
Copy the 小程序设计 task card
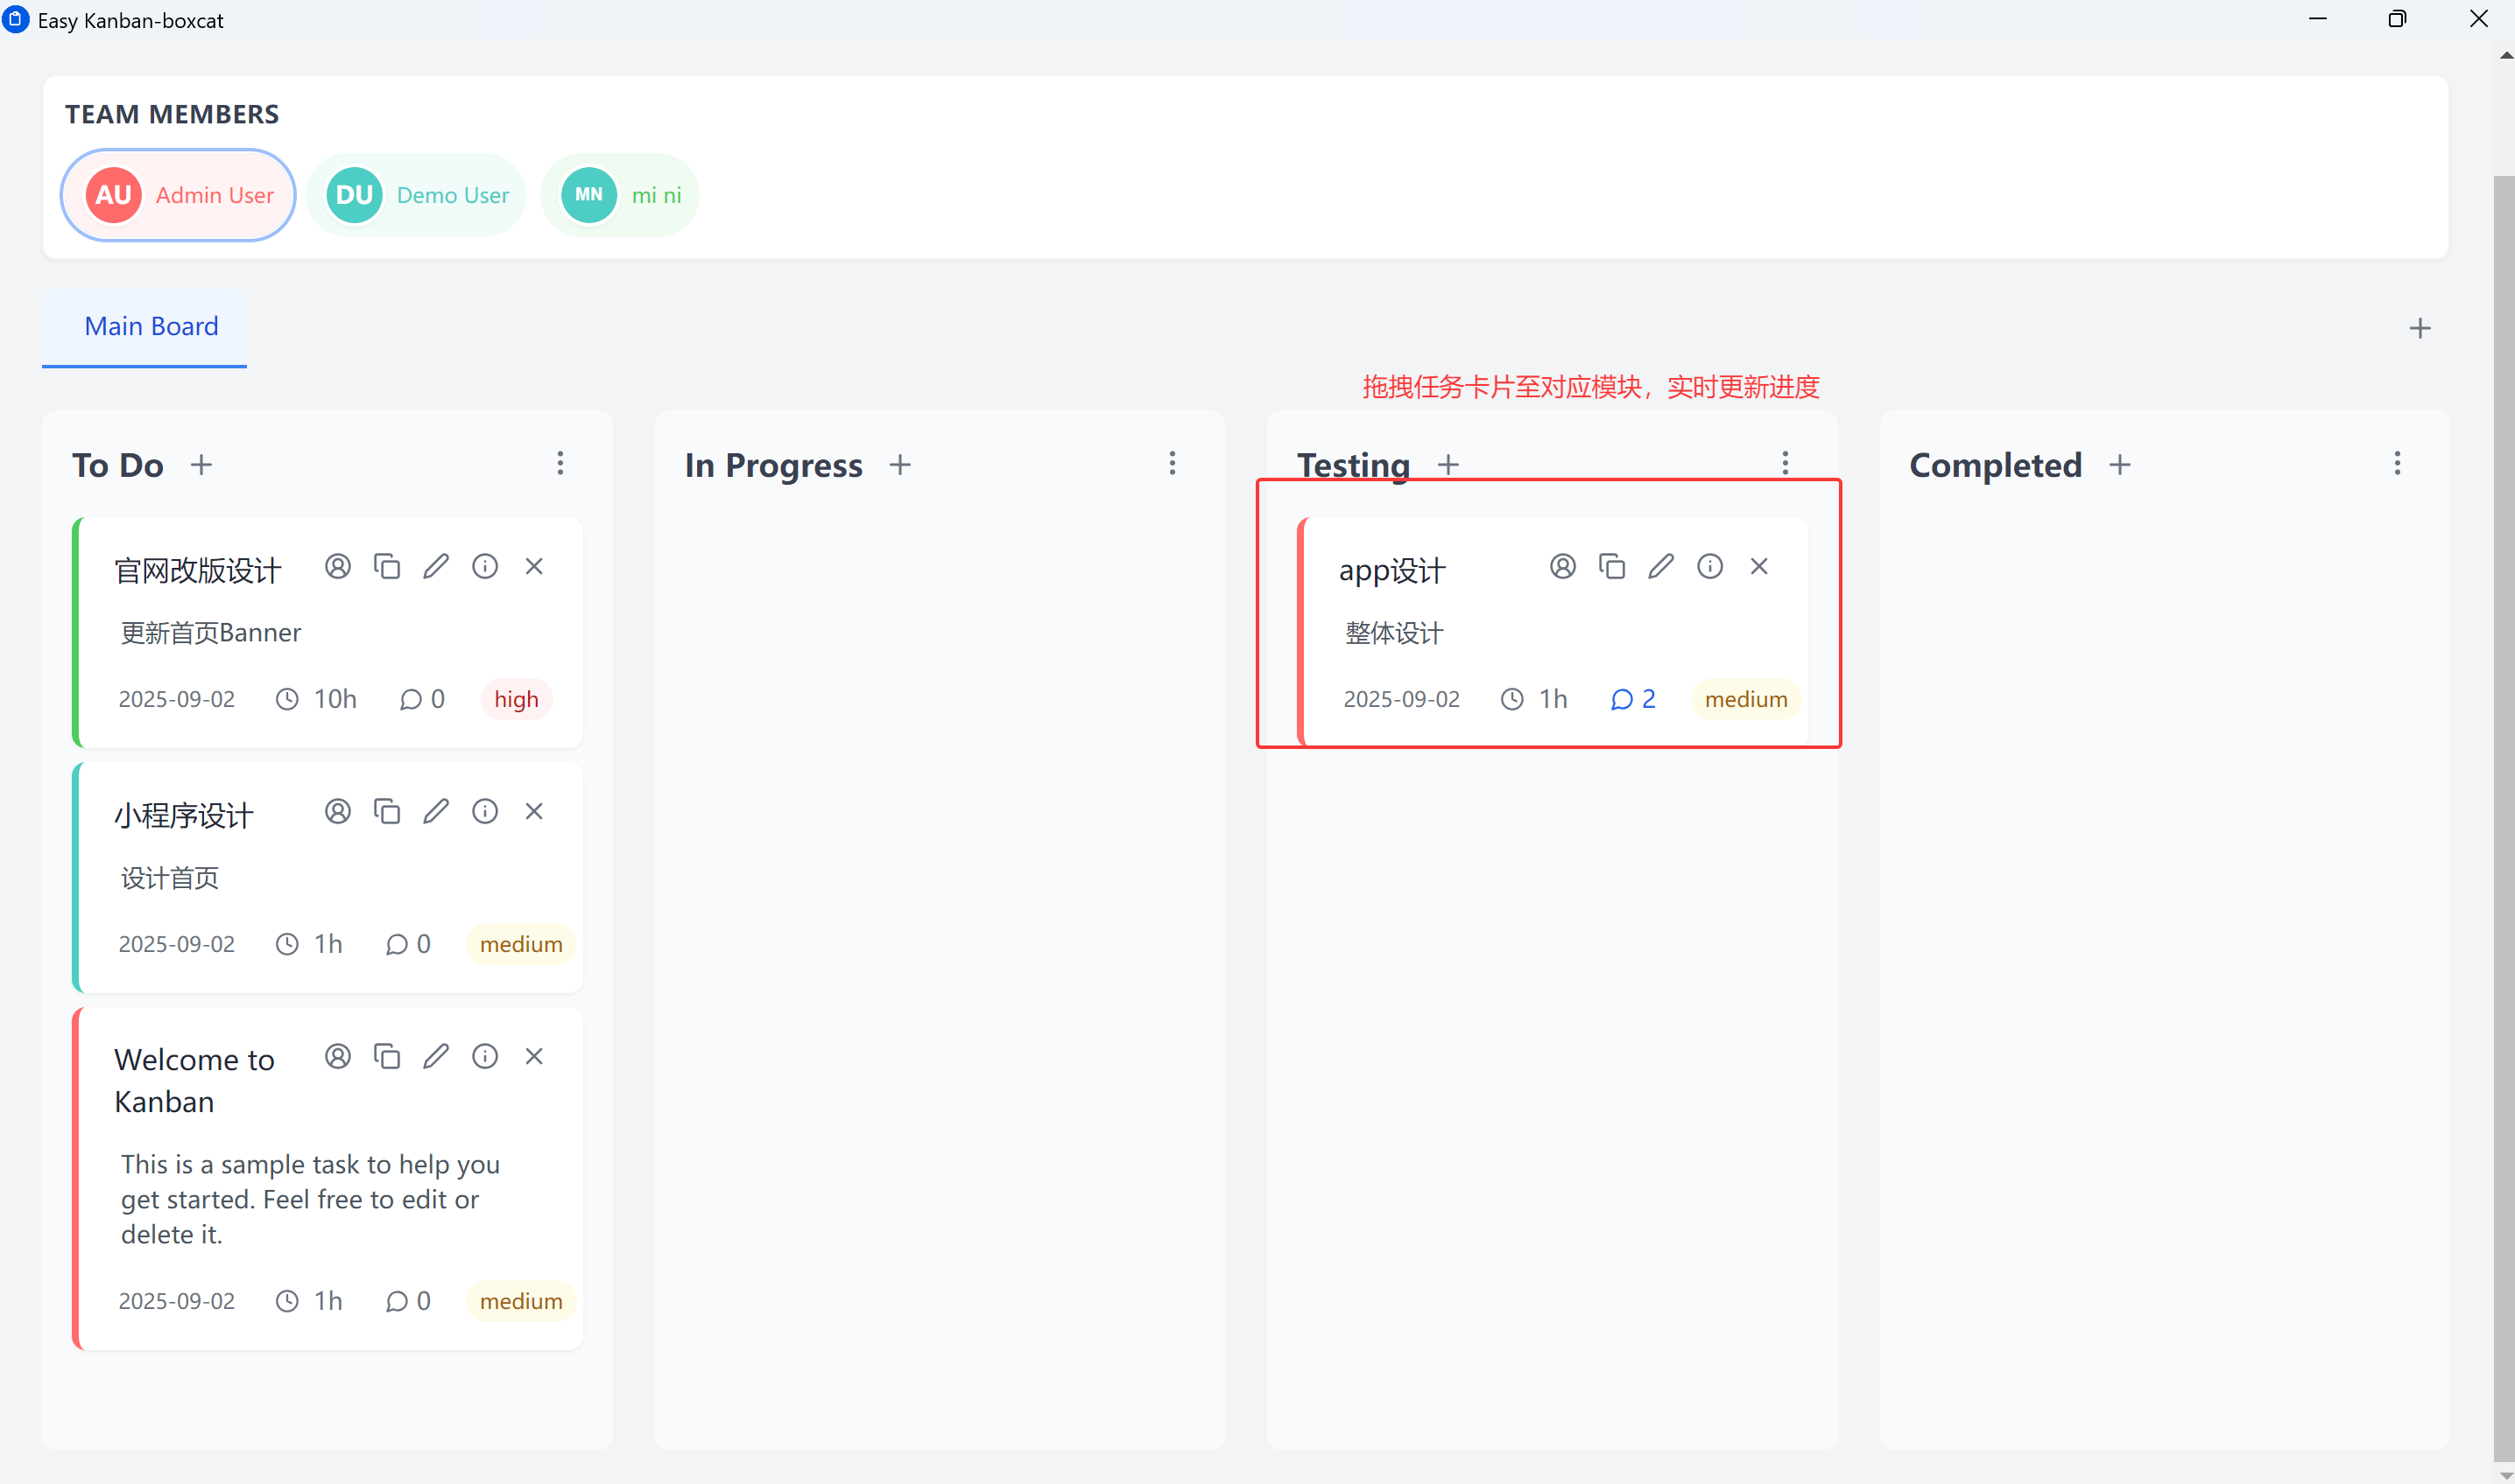[387, 811]
